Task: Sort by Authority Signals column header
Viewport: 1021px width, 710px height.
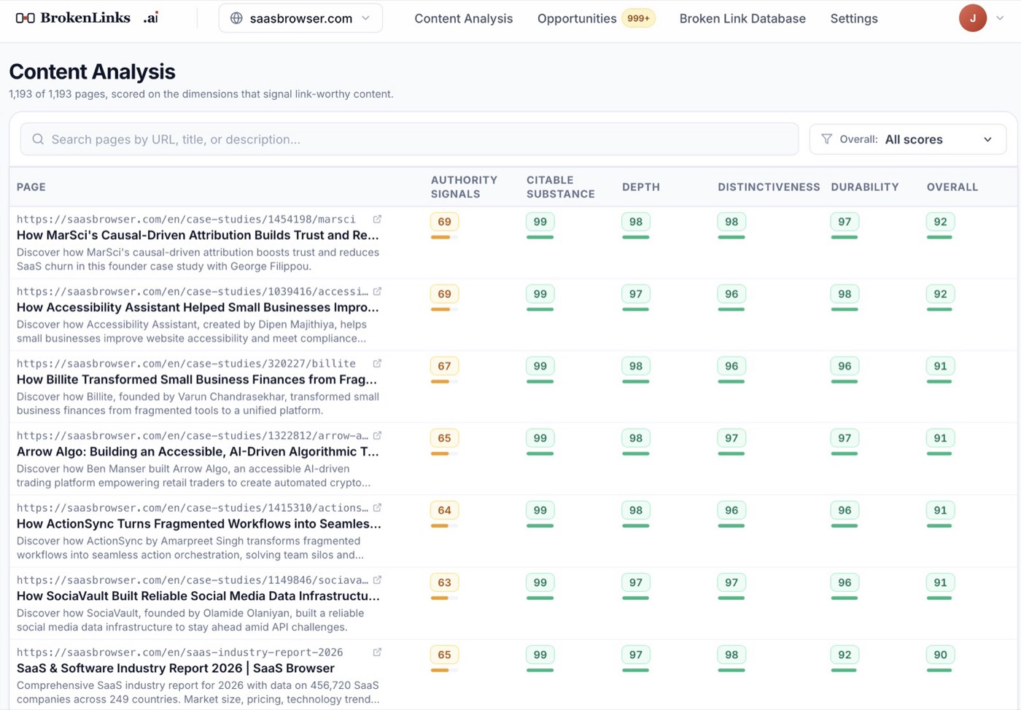Action: (x=464, y=187)
